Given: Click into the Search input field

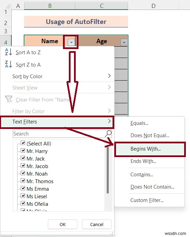Looking at the screenshot, I should coord(59,134).
